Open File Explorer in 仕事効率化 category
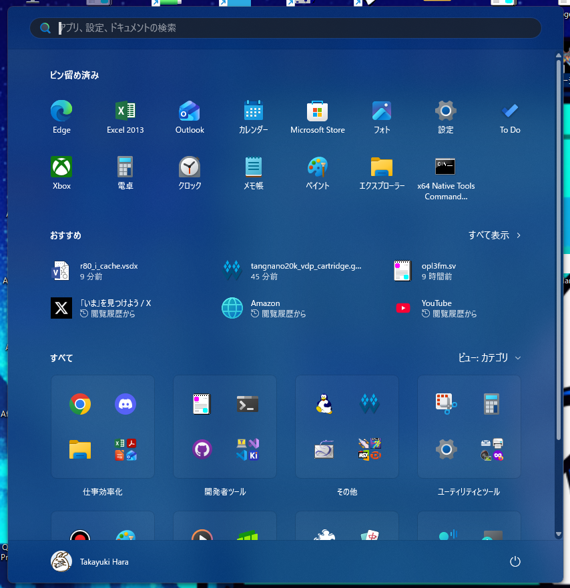 (80, 449)
